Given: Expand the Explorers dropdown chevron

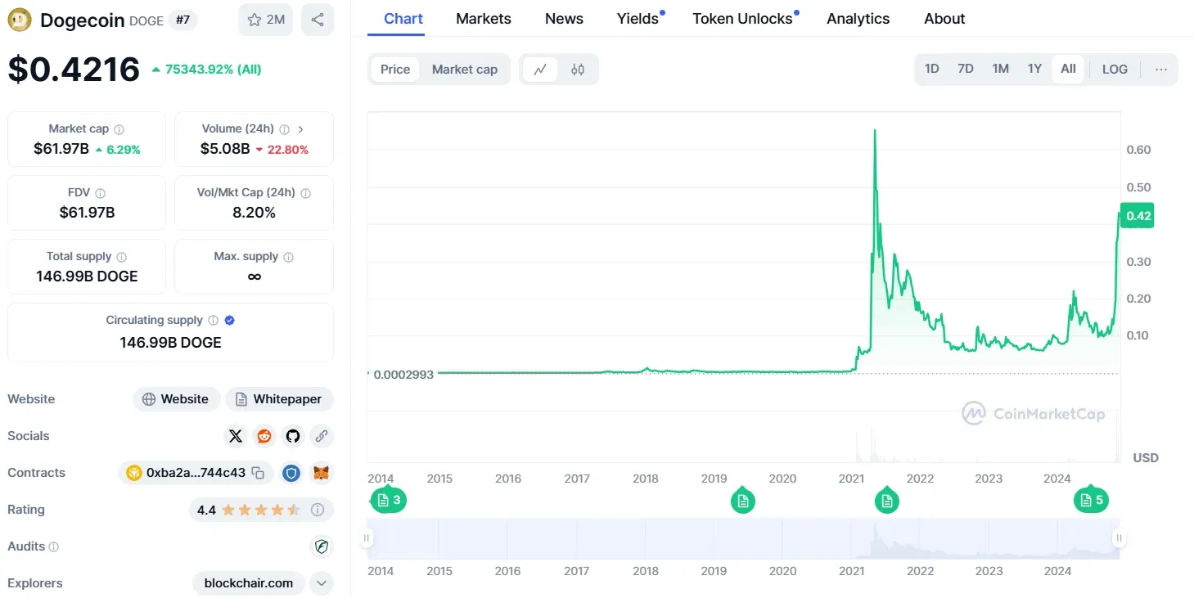Looking at the screenshot, I should 322,583.
